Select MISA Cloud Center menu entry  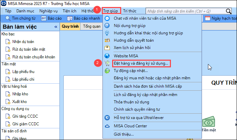pos(152,126)
